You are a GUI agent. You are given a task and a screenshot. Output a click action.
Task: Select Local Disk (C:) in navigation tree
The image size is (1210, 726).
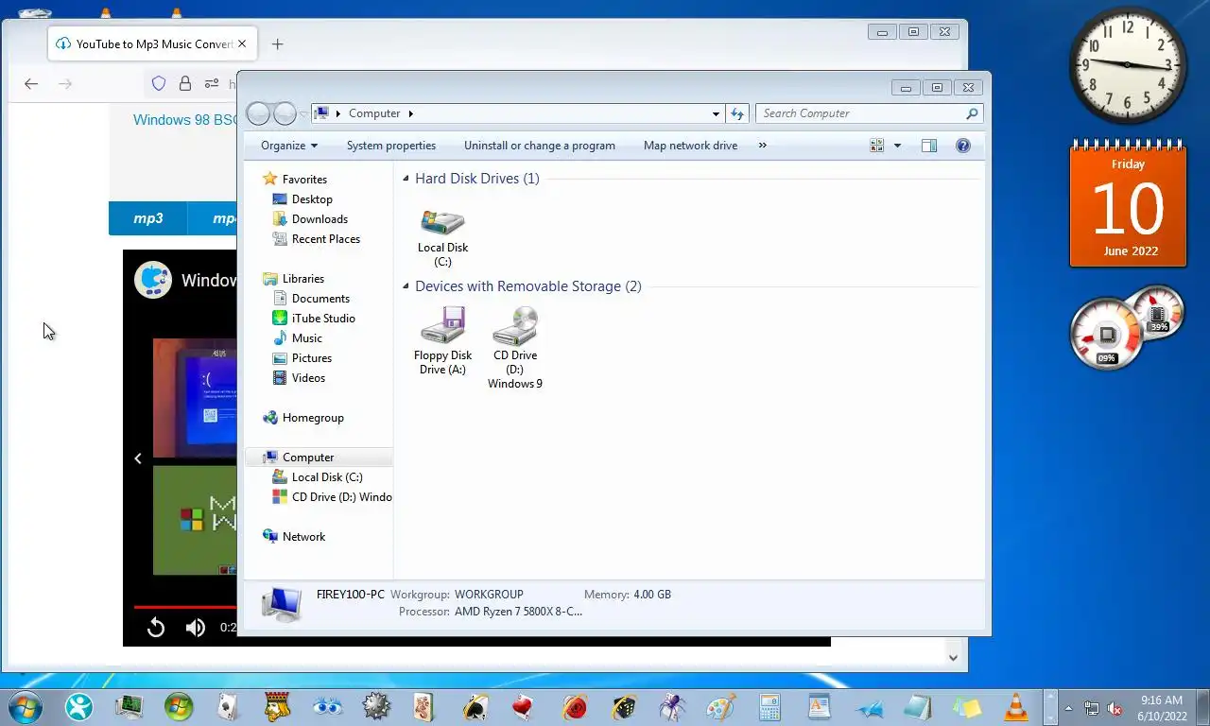coord(327,477)
